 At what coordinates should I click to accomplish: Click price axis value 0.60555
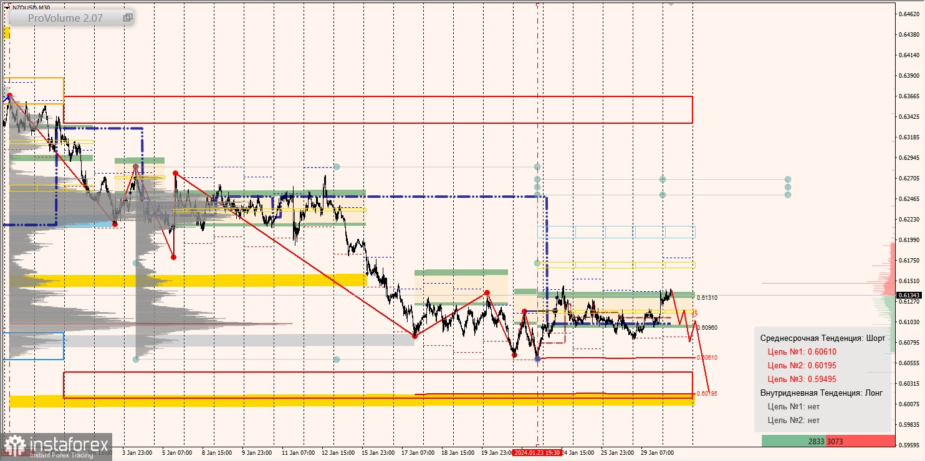pos(908,363)
